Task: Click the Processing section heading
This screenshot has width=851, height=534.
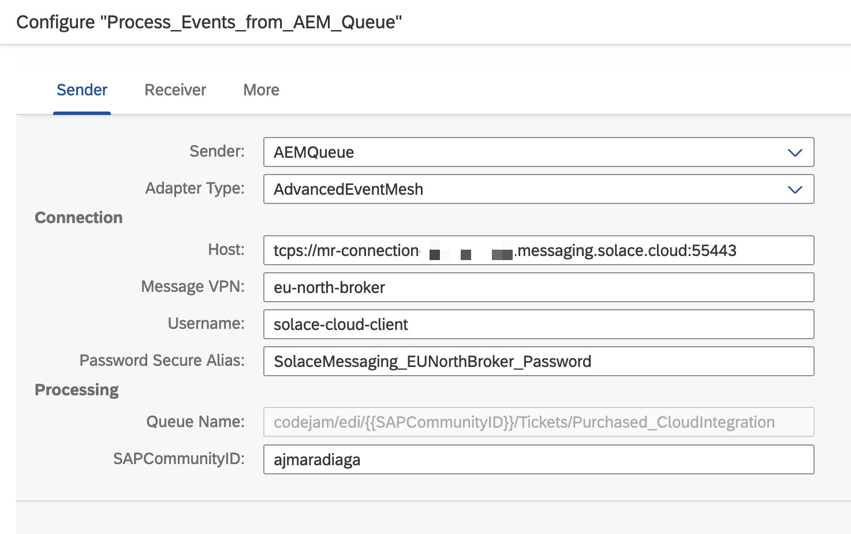Action: click(x=76, y=390)
